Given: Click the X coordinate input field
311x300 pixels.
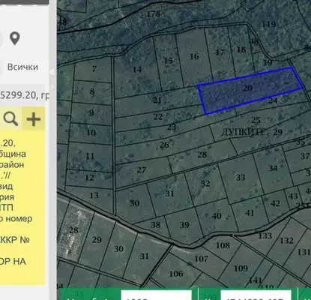Looking at the screenshot, I should tap(256, 295).
